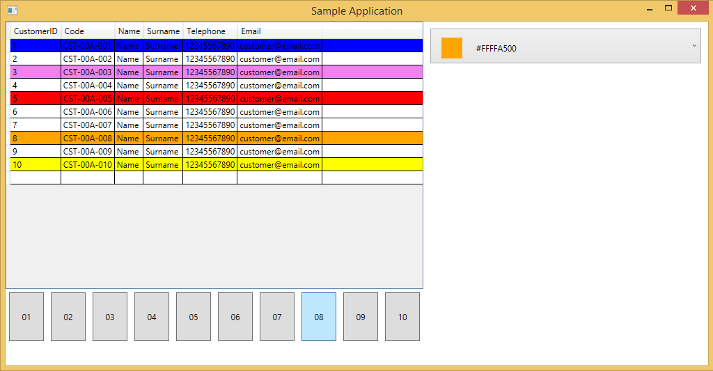
Task: Click CustomerID cell 10
Action: 36,164
